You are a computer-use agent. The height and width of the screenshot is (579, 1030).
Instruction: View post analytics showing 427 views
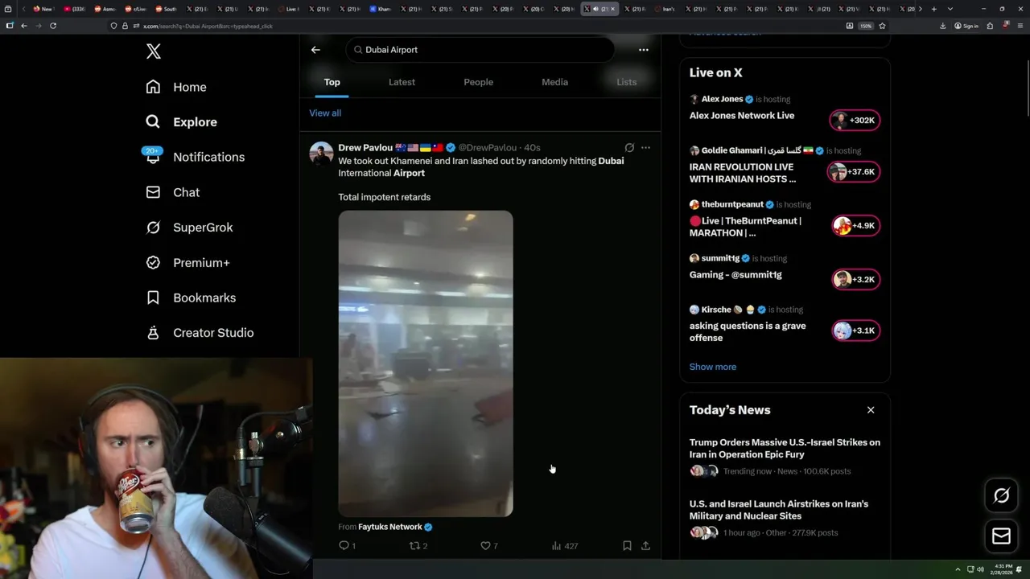point(565,546)
